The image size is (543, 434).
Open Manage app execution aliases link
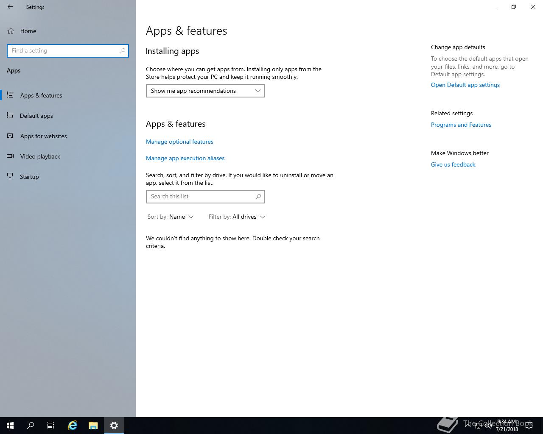coord(185,158)
